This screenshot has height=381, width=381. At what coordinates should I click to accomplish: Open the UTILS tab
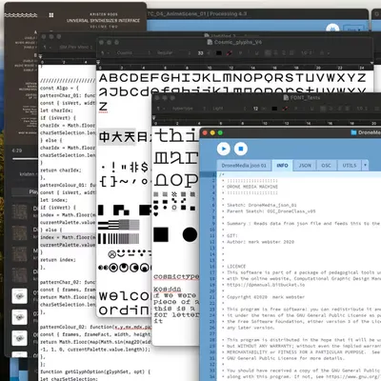pos(350,166)
